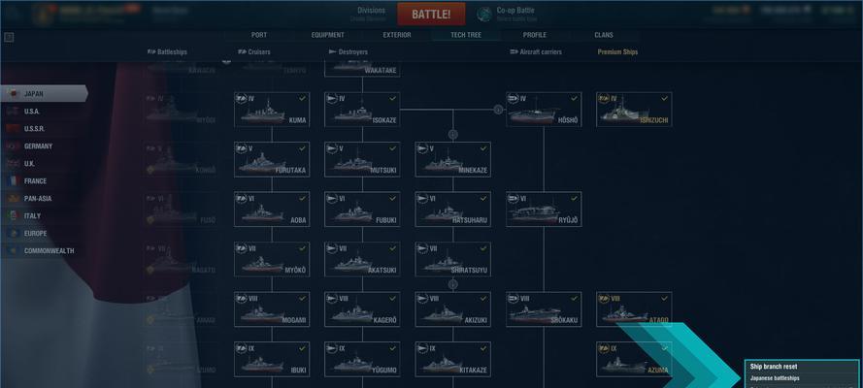Select the tier VIII carrier Shokaku

544,309
